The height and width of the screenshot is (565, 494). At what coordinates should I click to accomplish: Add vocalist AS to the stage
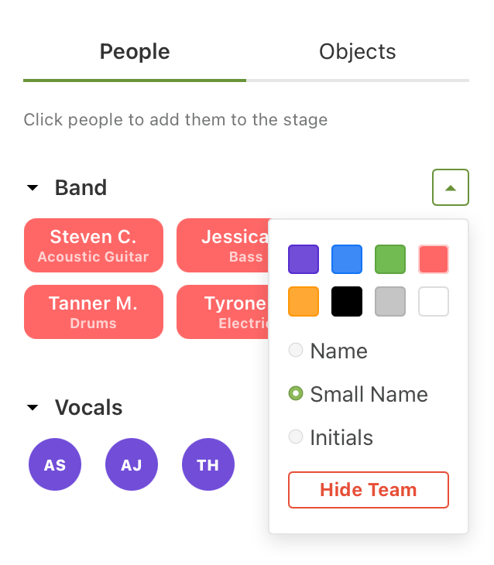pyautogui.click(x=55, y=464)
